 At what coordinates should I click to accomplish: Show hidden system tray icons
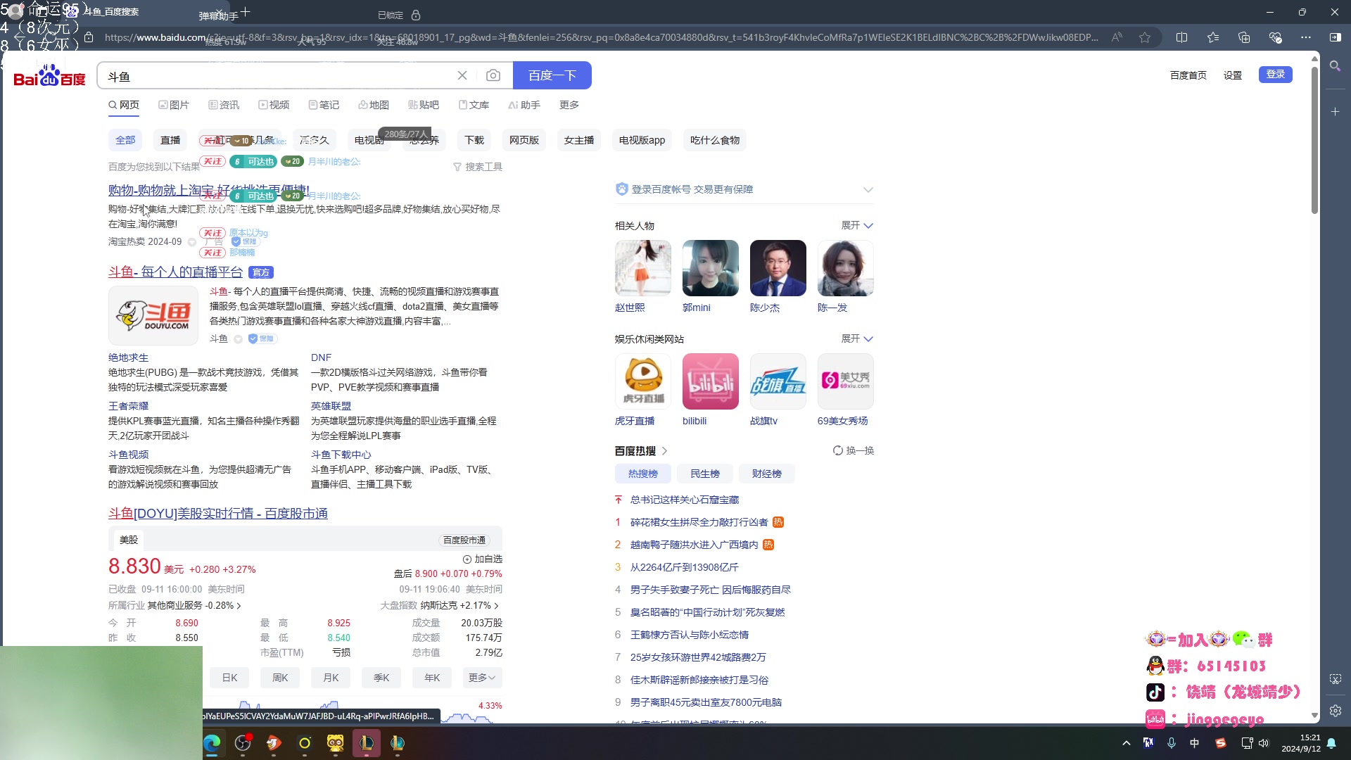1127,743
